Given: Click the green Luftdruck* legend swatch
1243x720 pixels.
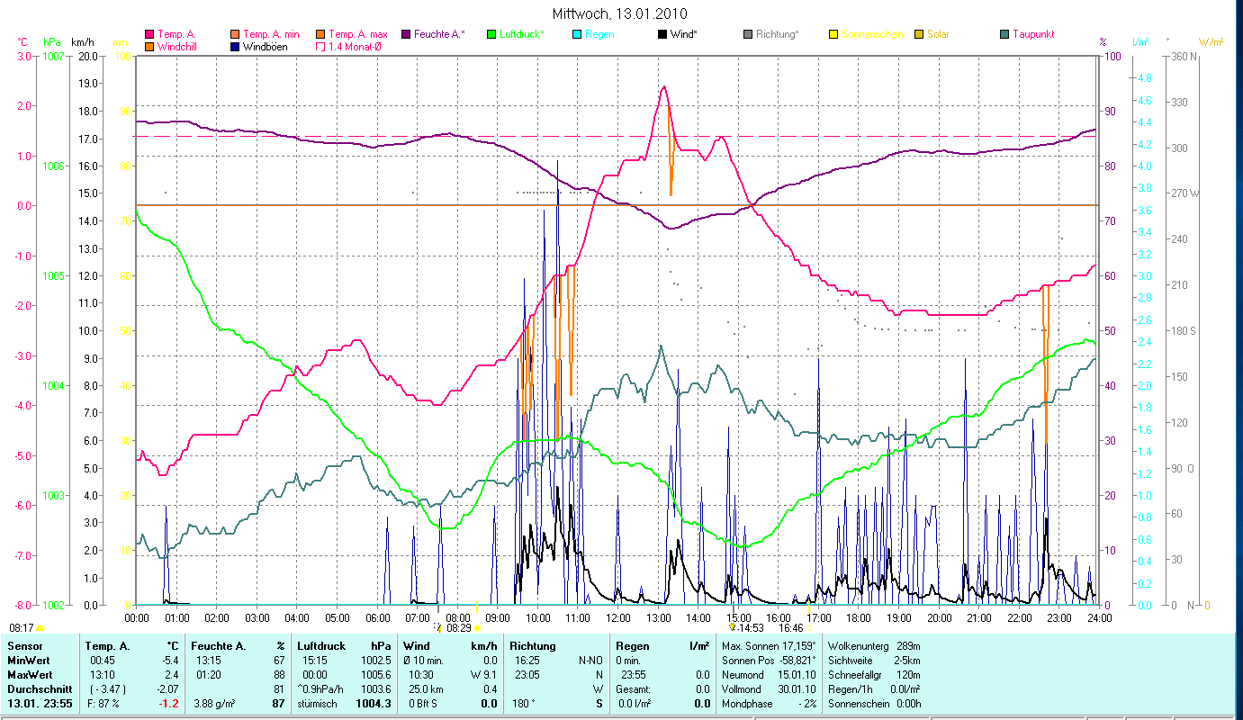Looking at the screenshot, I should [491, 34].
